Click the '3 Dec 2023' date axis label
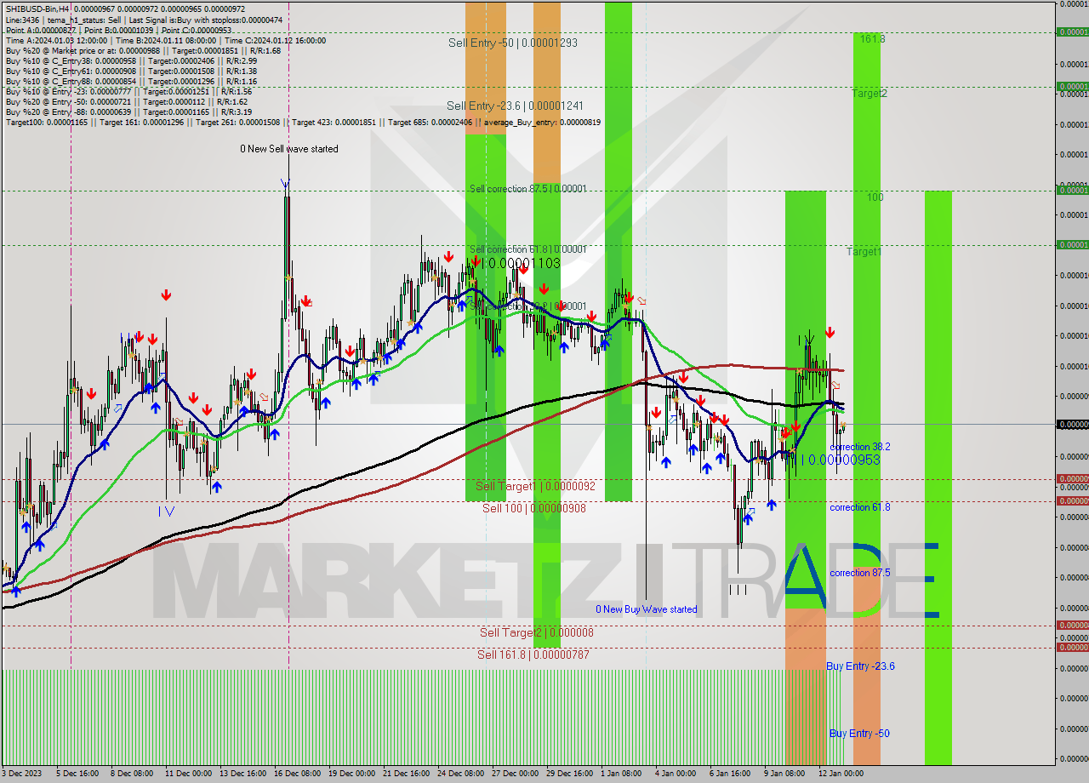 (x=22, y=774)
